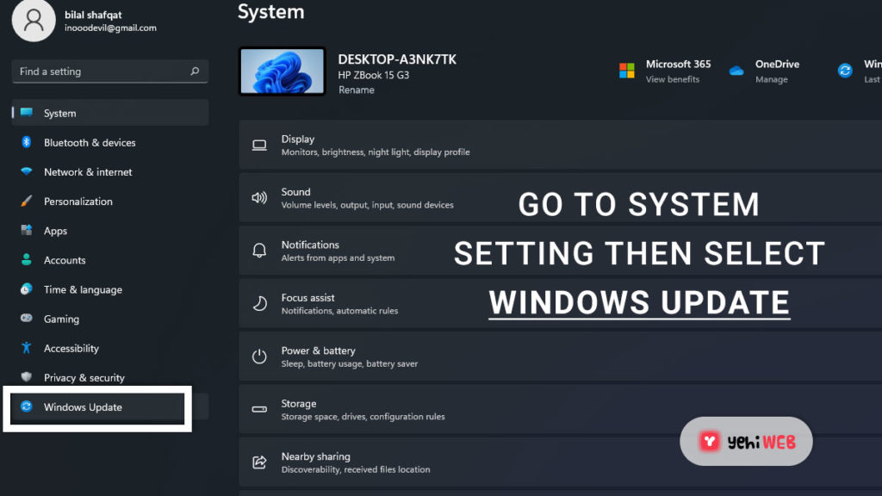Click the OneDrive cloud icon
The width and height of the screenshot is (882, 496).
[x=736, y=71]
